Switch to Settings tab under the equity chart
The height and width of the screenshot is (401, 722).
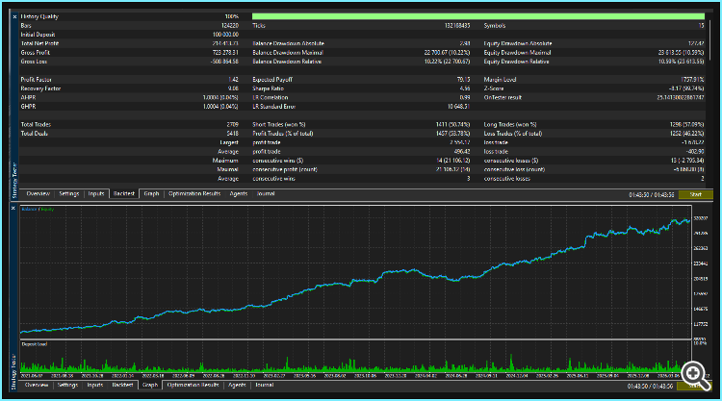click(67, 385)
